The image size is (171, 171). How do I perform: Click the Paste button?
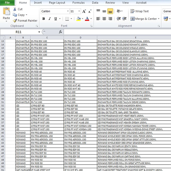[6, 14]
